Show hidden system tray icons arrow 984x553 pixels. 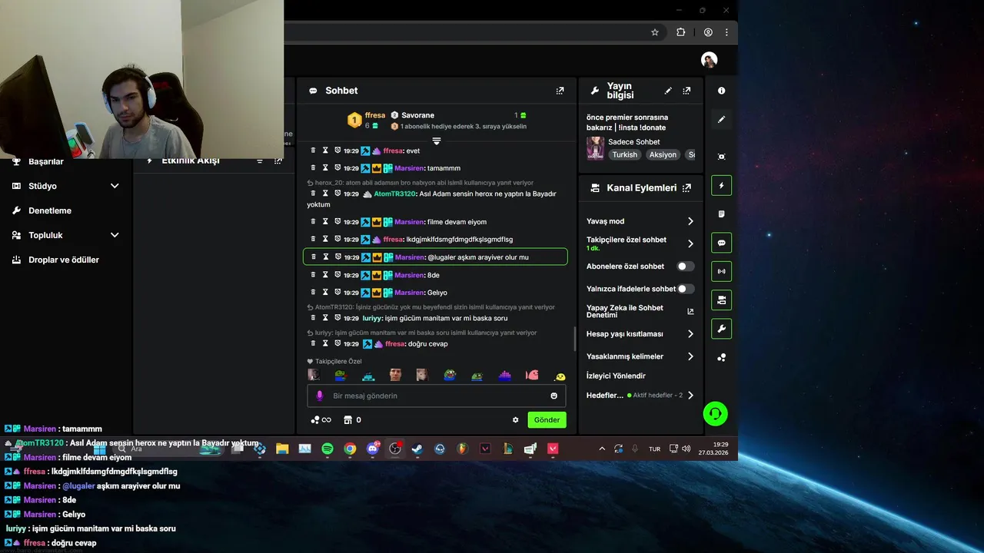coord(602,449)
